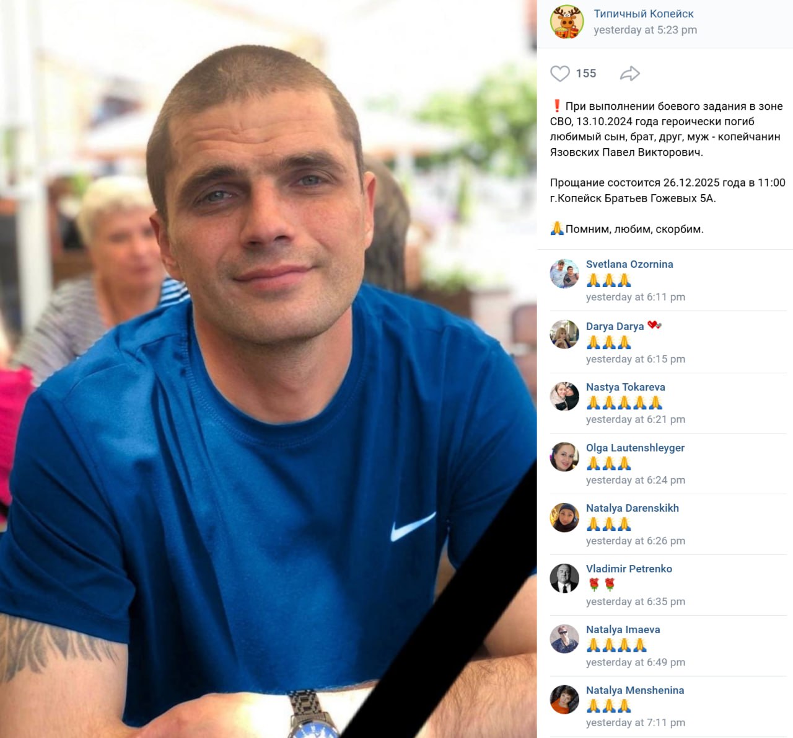Visit Nastya Tokareva's profile name link
793x738 pixels.
click(626, 387)
